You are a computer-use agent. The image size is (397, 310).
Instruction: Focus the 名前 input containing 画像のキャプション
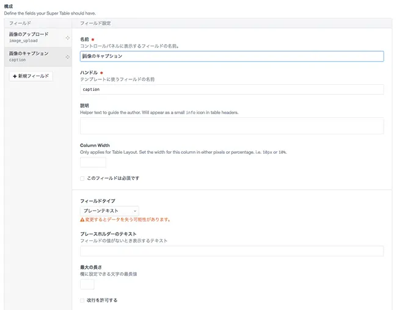coord(231,56)
